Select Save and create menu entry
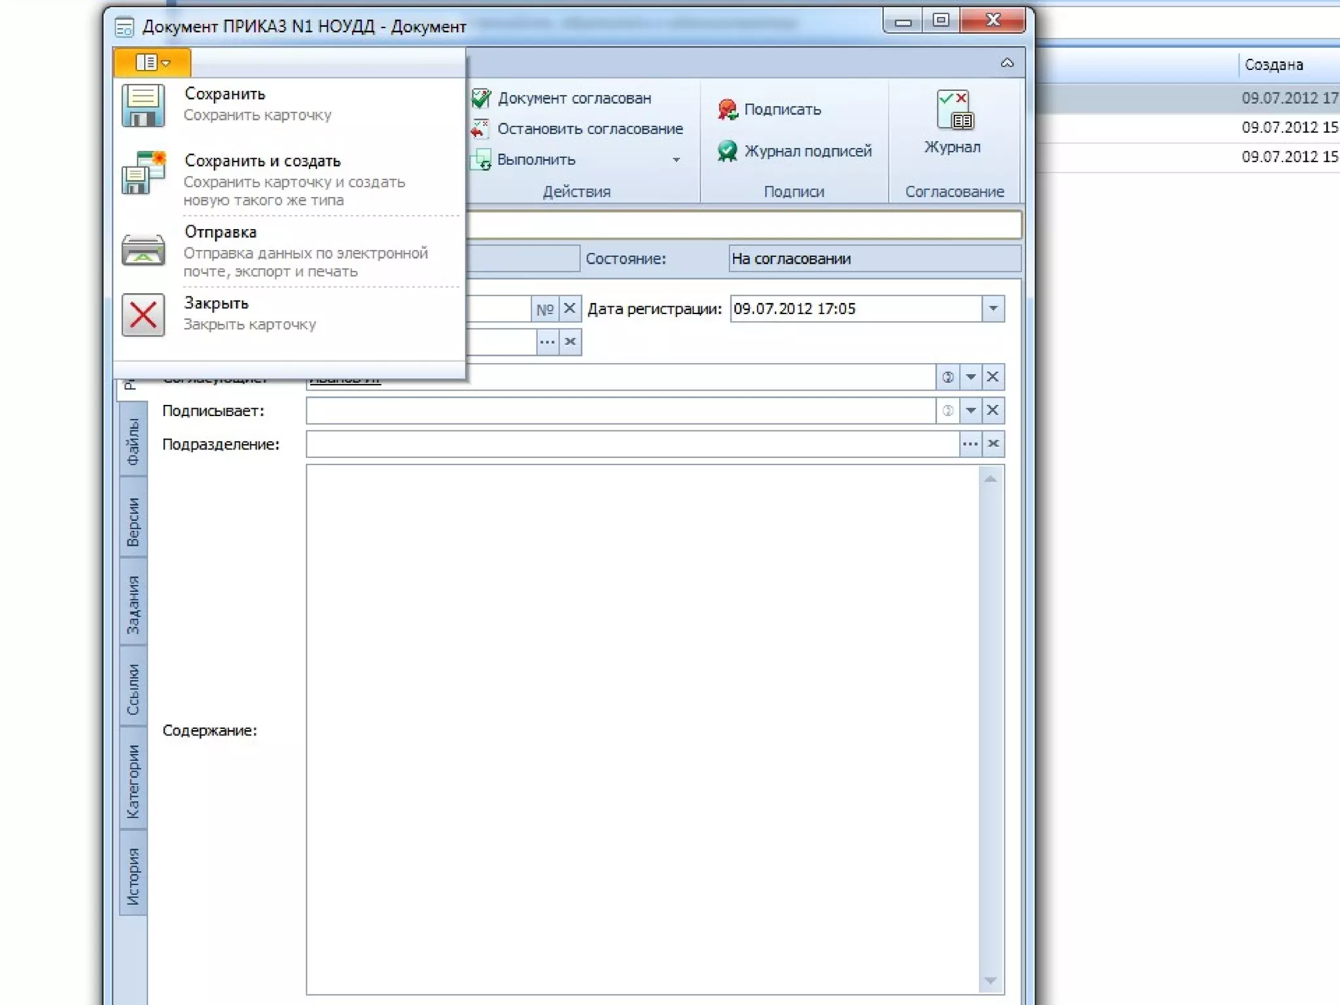 tap(262, 161)
